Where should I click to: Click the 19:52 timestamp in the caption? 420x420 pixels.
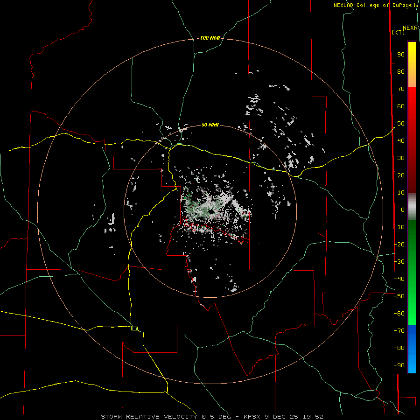click(313, 417)
